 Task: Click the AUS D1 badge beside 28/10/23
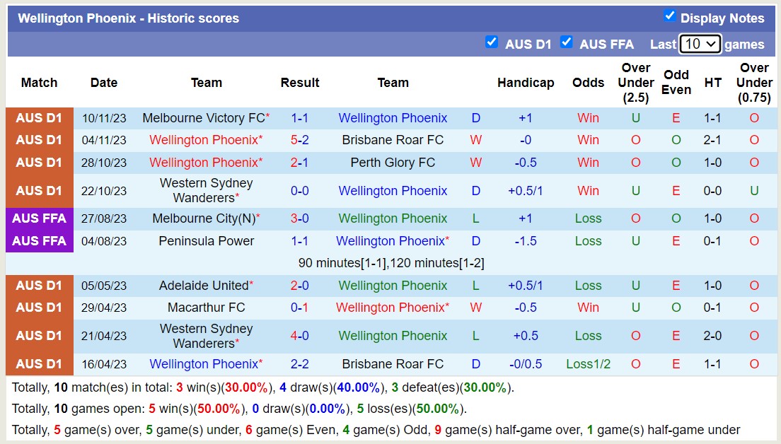click(x=39, y=162)
